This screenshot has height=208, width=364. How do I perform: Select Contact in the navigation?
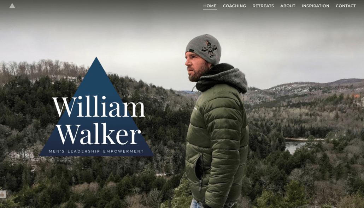(346, 6)
